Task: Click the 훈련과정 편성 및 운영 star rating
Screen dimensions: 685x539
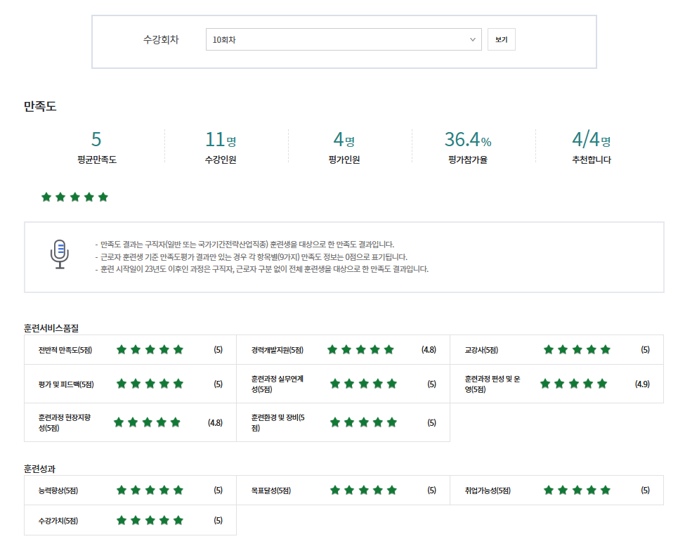Action: point(573,384)
